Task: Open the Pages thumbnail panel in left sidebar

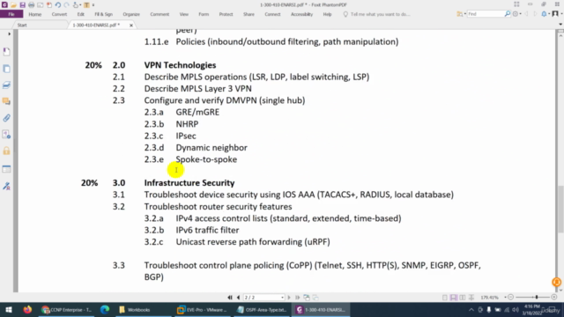Action: (6, 69)
